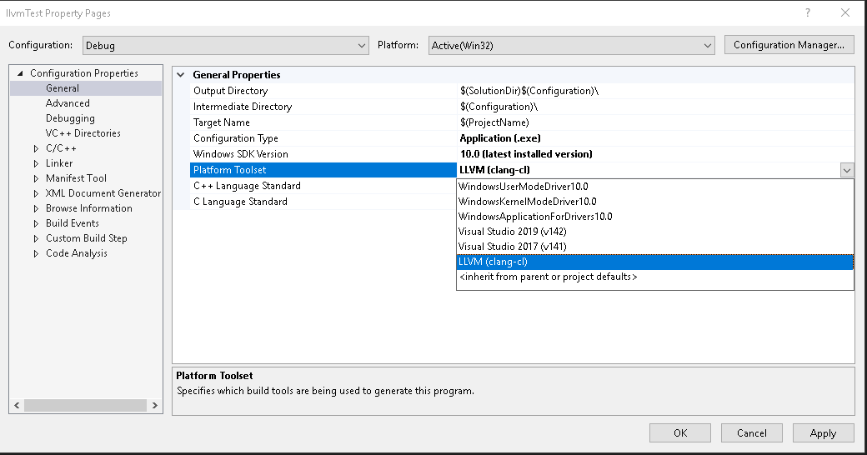Screen dimensions: 867x455
Task: Select VC++ Directories in the tree
Action: tap(83, 132)
